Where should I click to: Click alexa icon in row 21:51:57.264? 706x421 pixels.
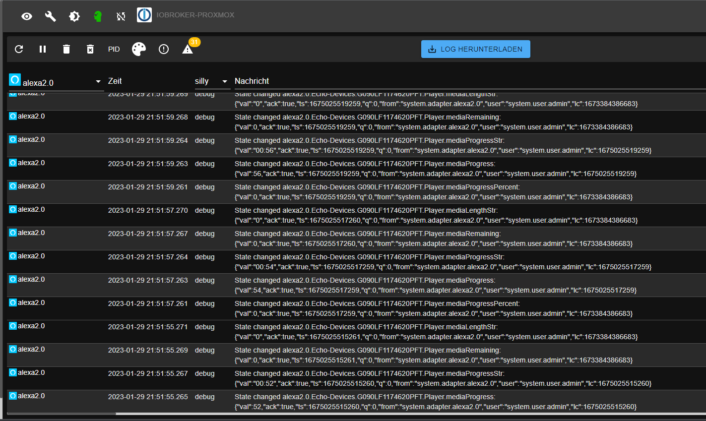tap(13, 256)
